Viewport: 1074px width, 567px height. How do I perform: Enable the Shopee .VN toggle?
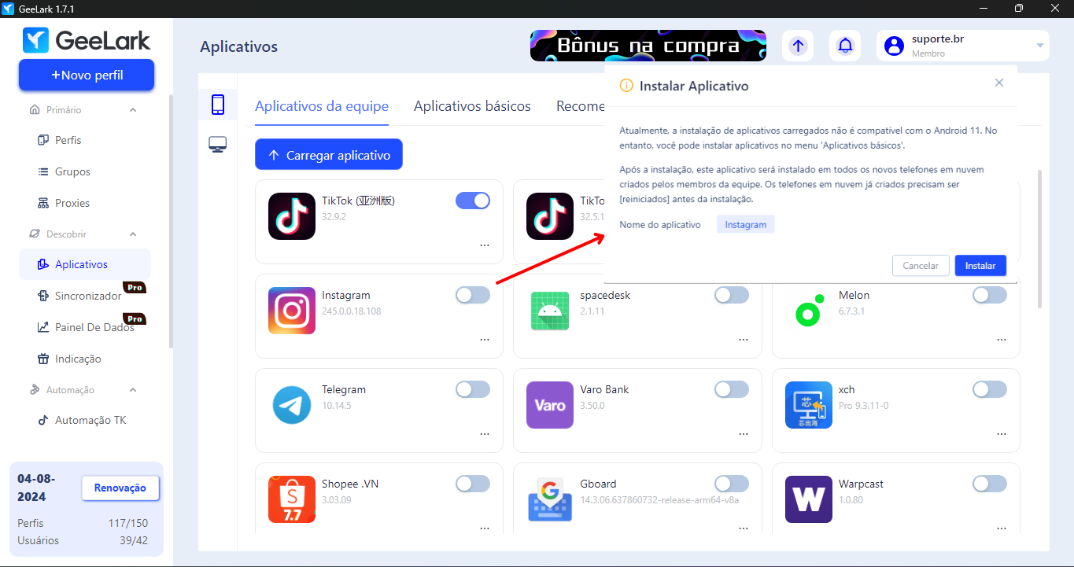[473, 484]
